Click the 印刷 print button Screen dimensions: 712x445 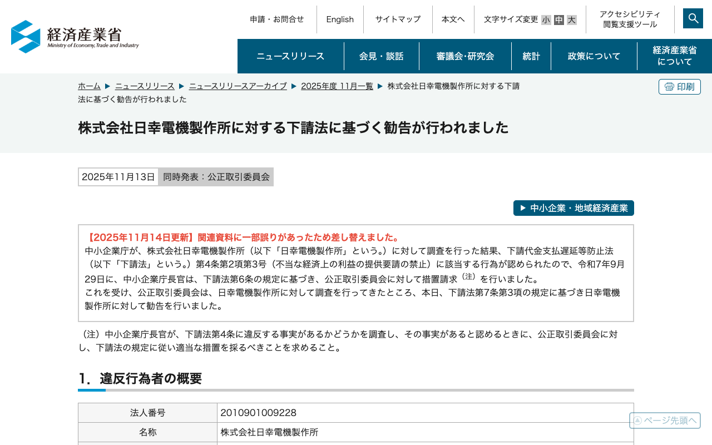tap(680, 87)
